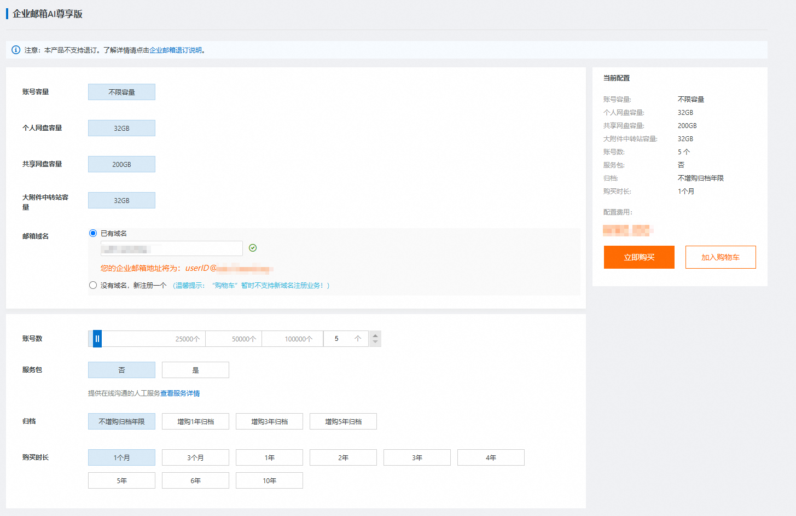Select the 32GB large attachment capacity option
The width and height of the screenshot is (796, 516).
click(121, 200)
